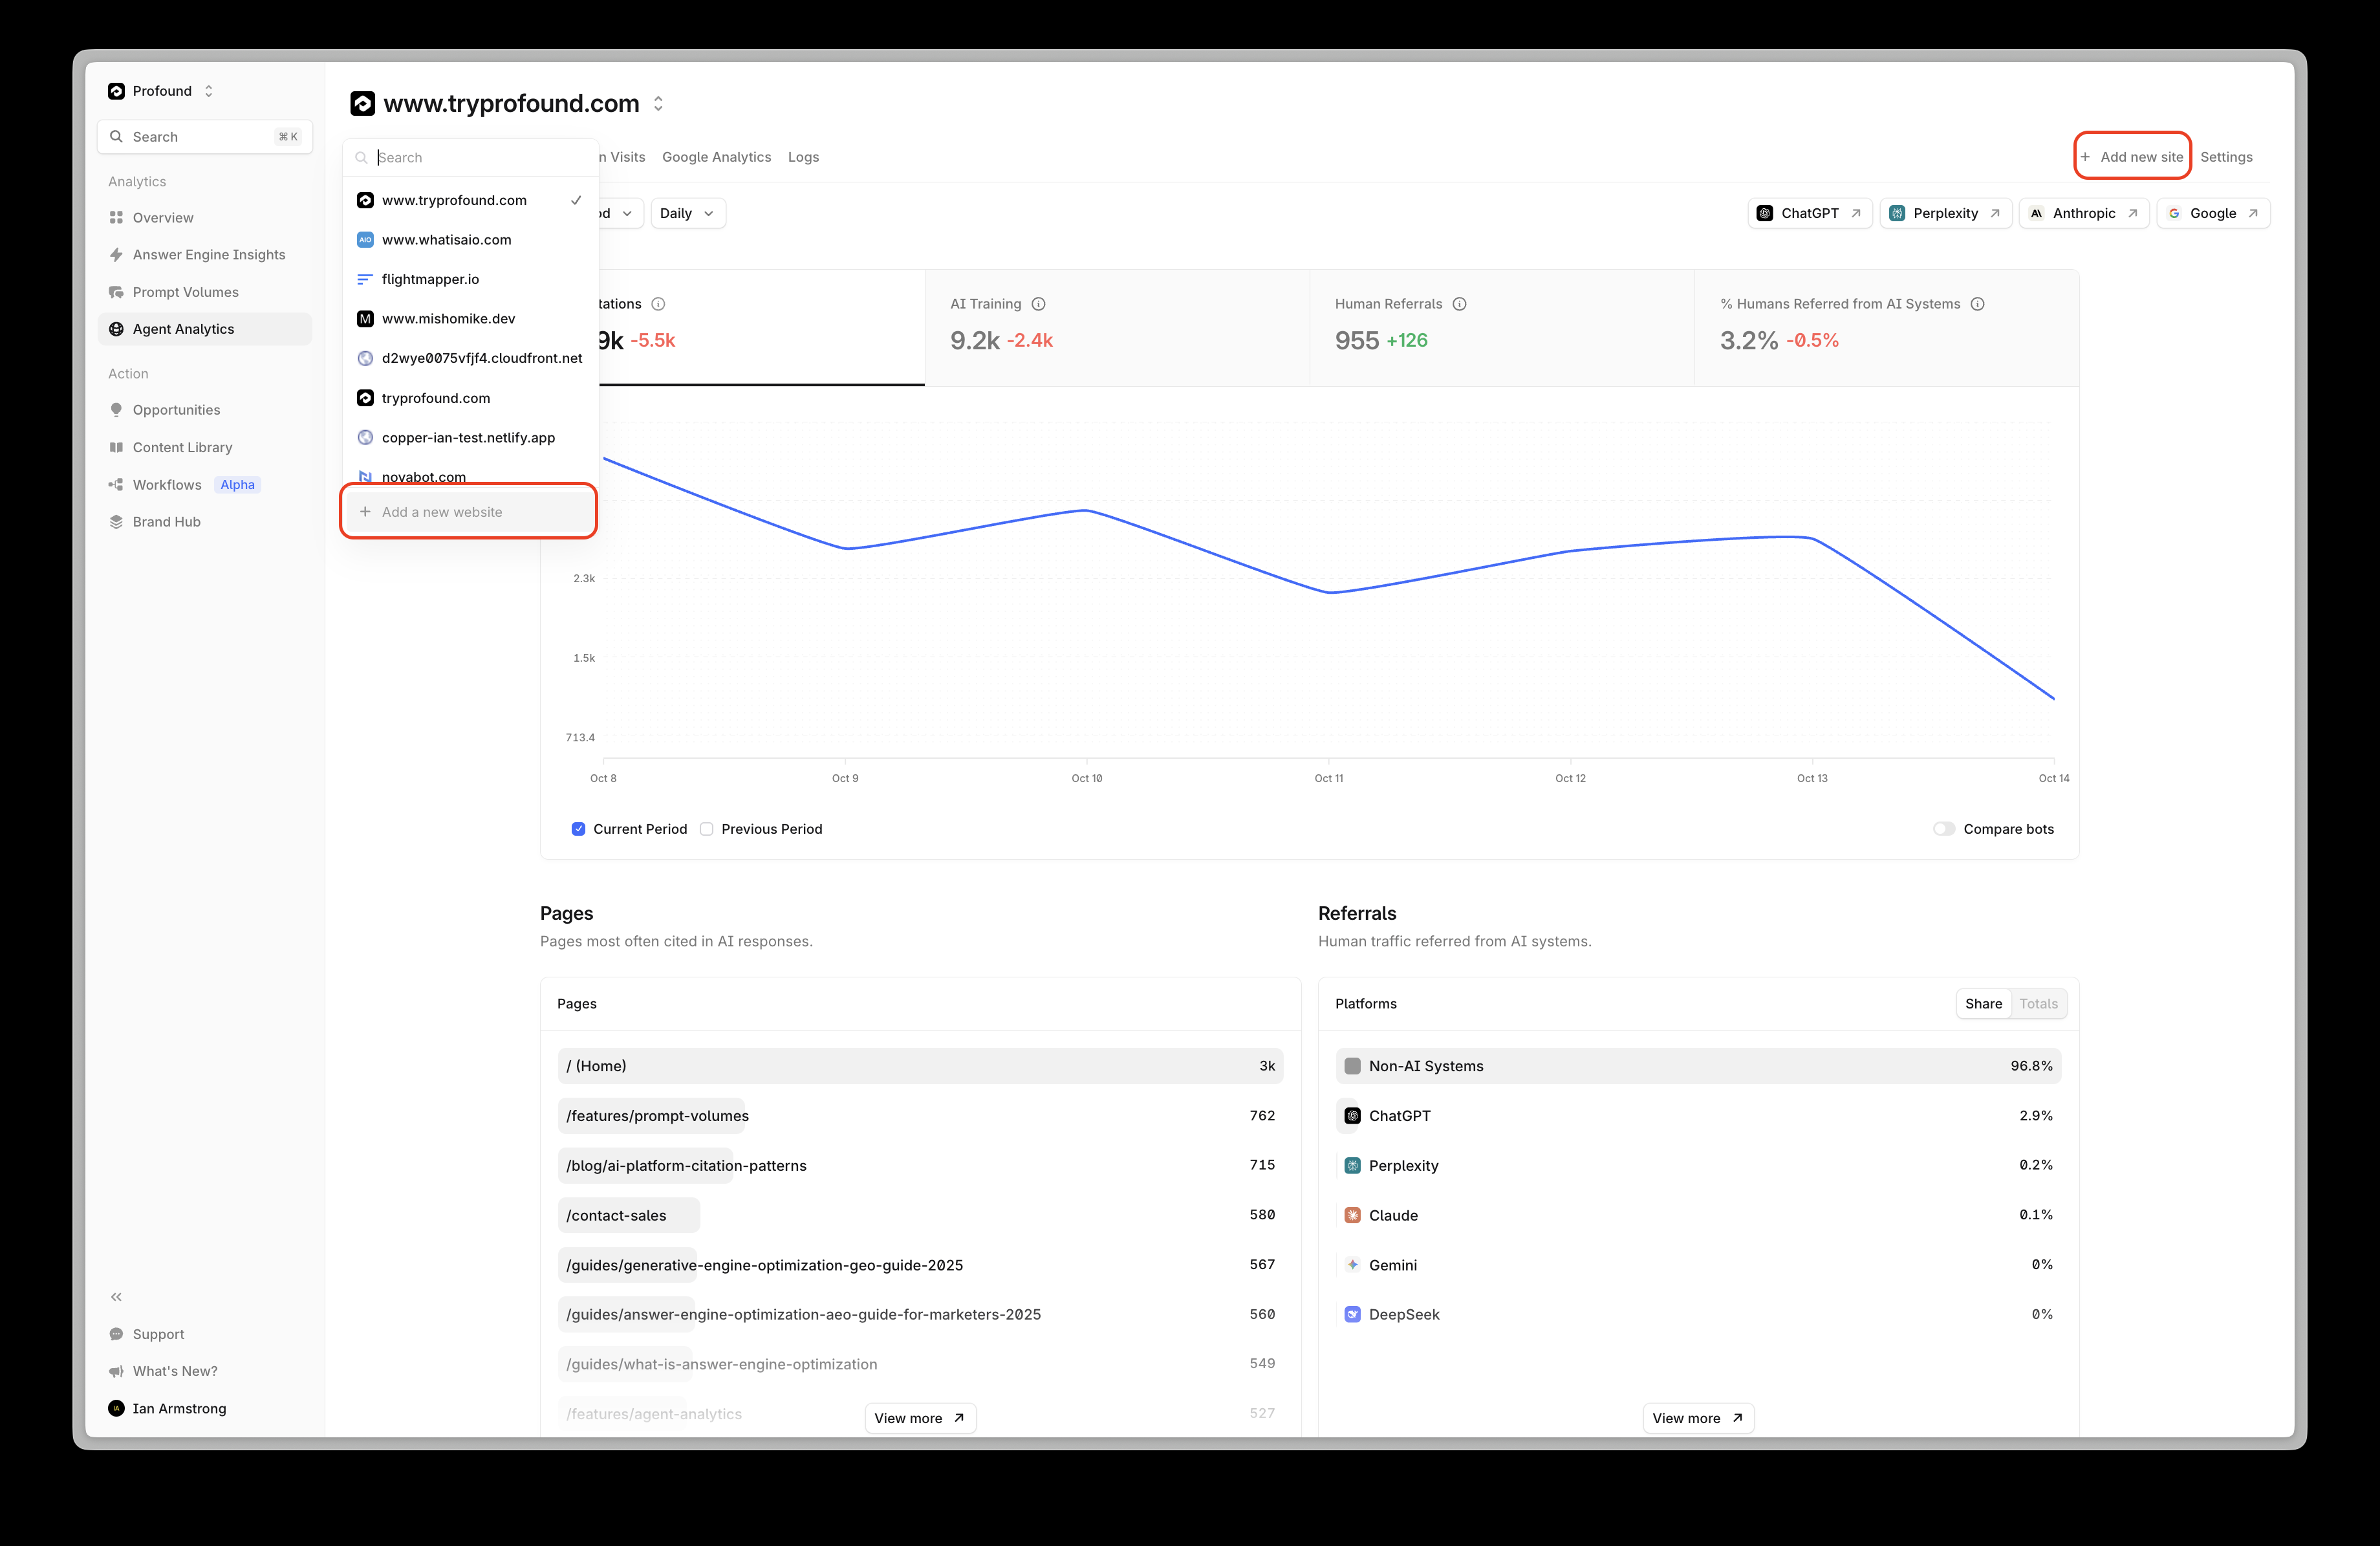Screen dimensions: 2380x1546
Task: Click the info icon next to AI Training
Action: [x=1038, y=304]
